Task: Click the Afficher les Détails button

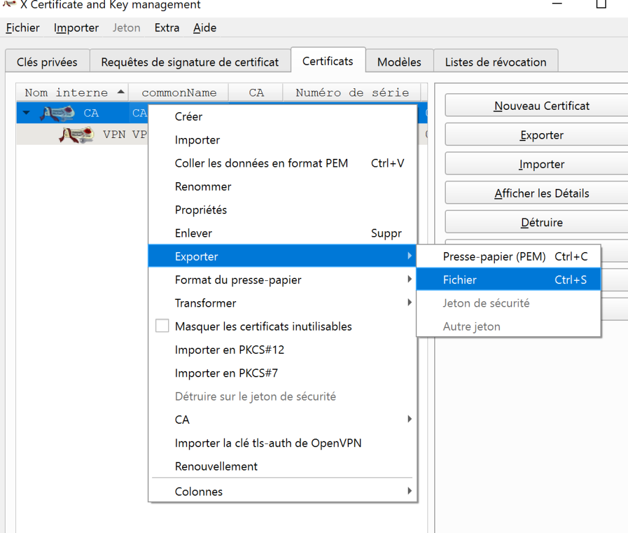Action: click(x=542, y=193)
